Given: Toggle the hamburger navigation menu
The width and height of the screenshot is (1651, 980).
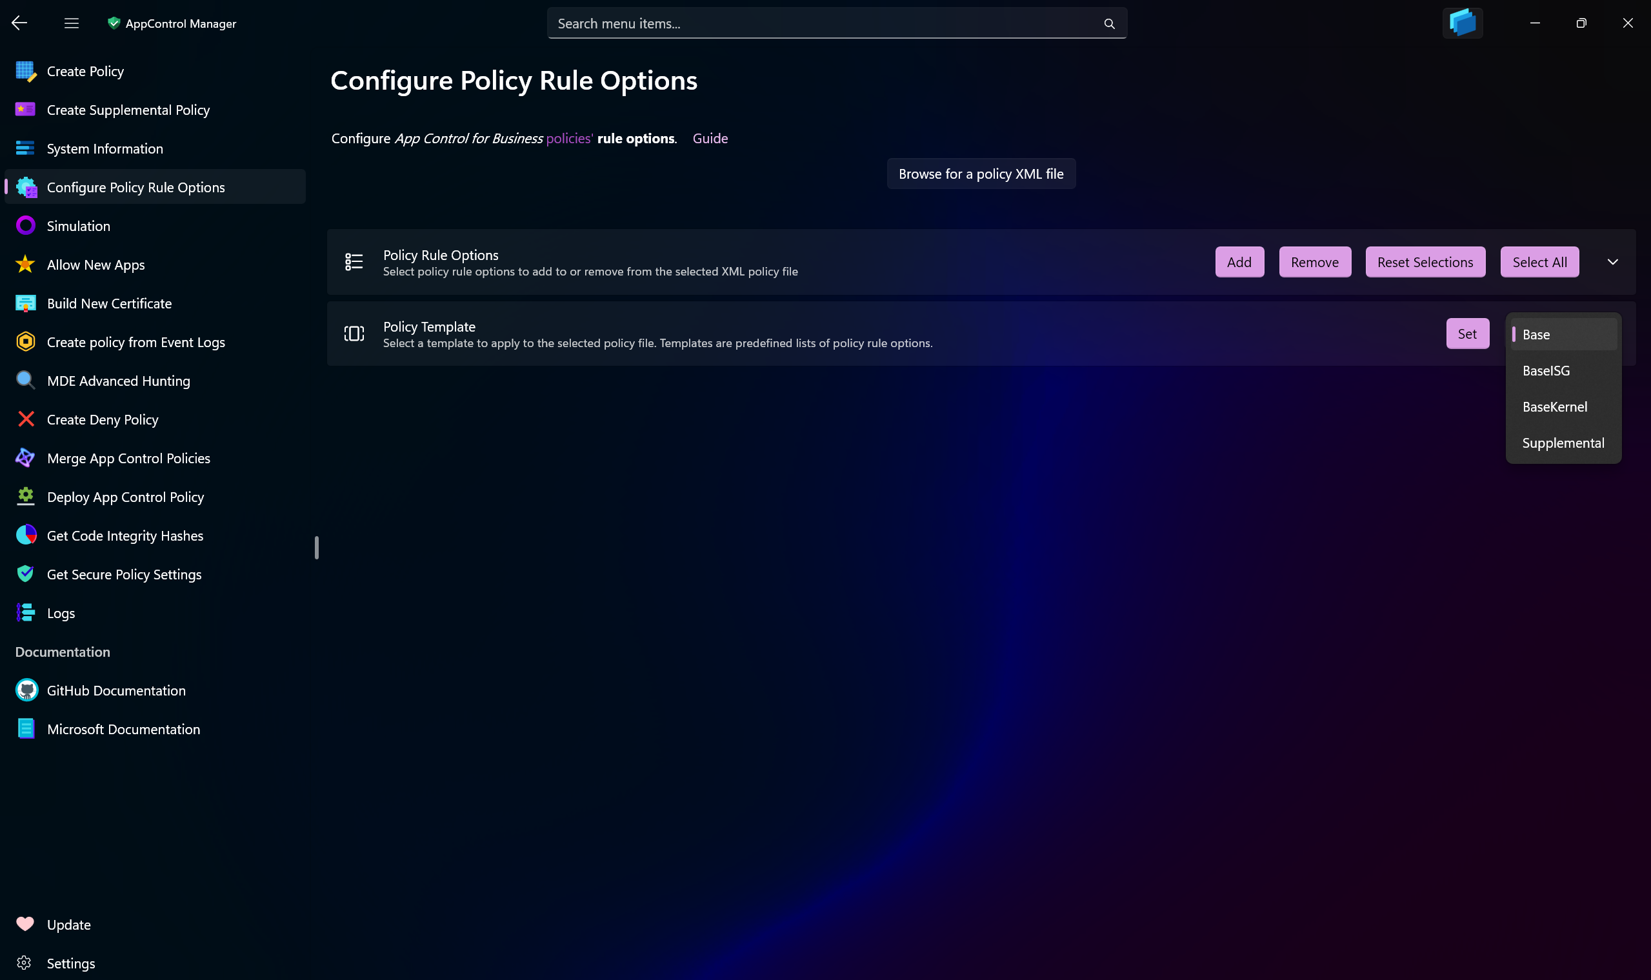Looking at the screenshot, I should pos(72,23).
